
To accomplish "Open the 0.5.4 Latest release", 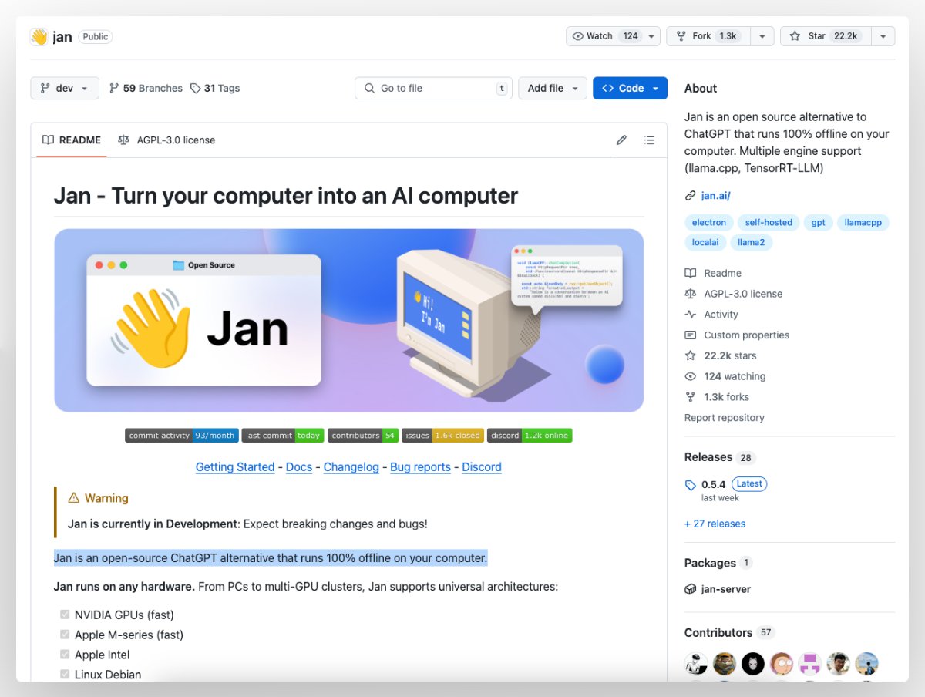I will point(734,484).
